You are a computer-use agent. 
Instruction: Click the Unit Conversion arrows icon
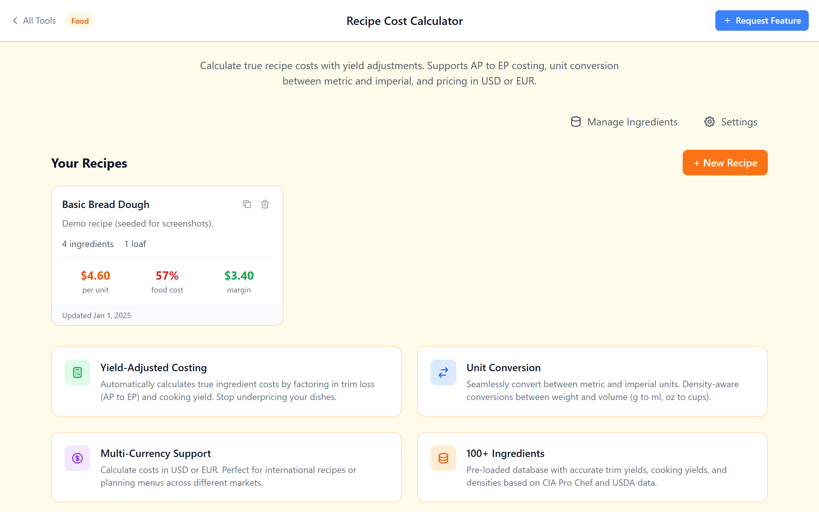click(x=443, y=372)
